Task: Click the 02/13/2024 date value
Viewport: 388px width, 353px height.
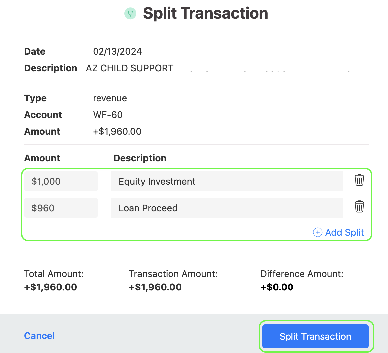Action: pos(117,51)
